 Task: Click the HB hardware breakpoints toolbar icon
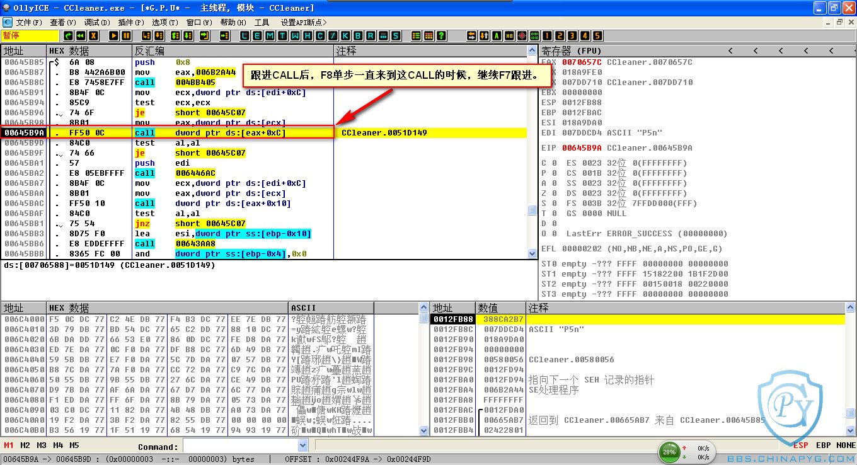(509, 36)
